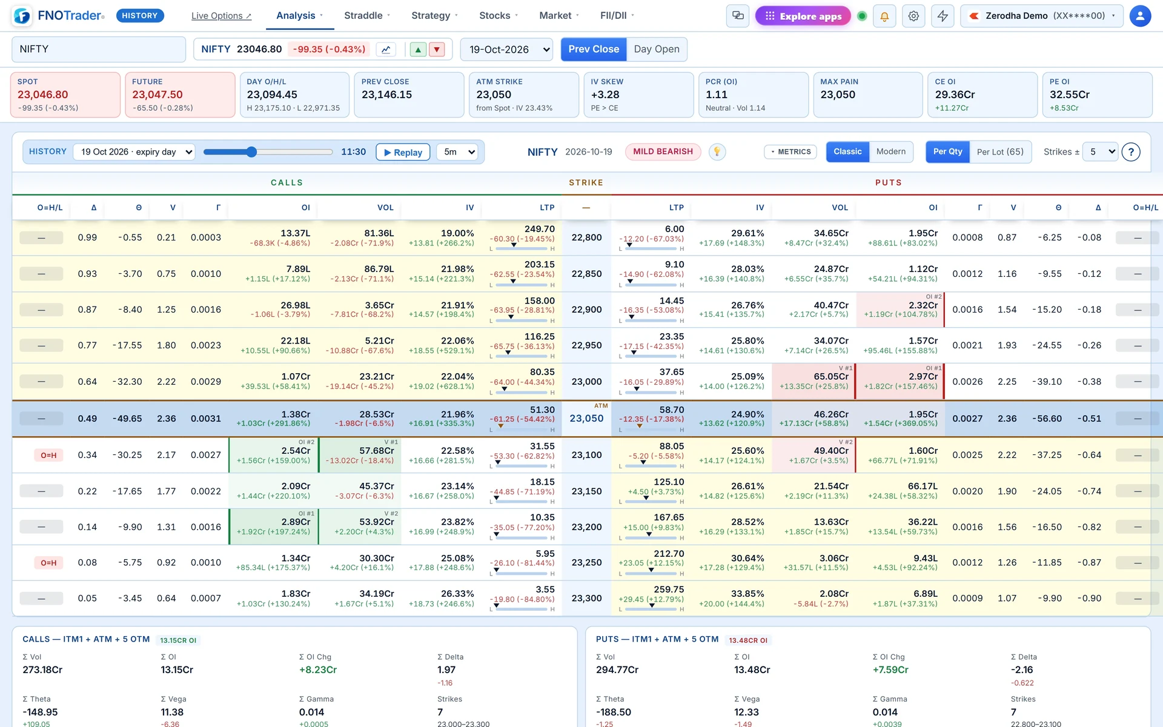Sort by calls OI column header
The height and width of the screenshot is (727, 1163).
pyautogui.click(x=305, y=208)
